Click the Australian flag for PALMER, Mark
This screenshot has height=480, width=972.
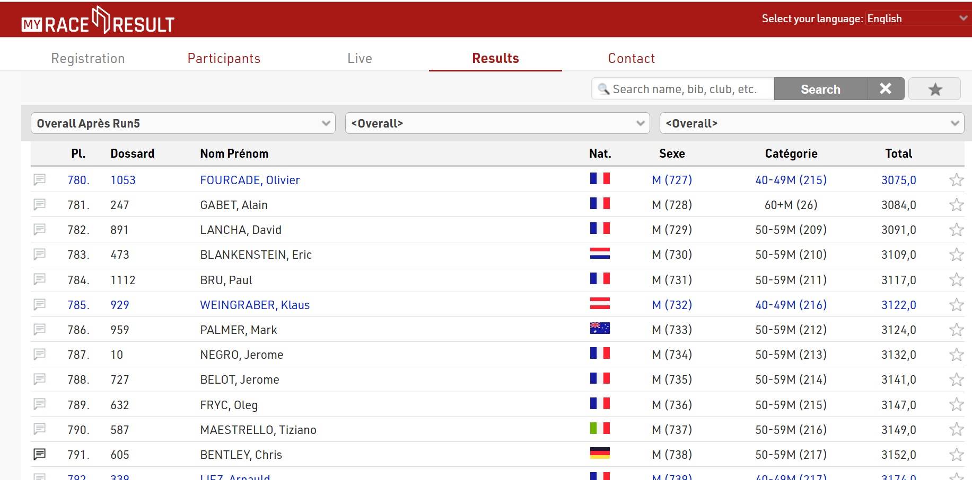(600, 329)
